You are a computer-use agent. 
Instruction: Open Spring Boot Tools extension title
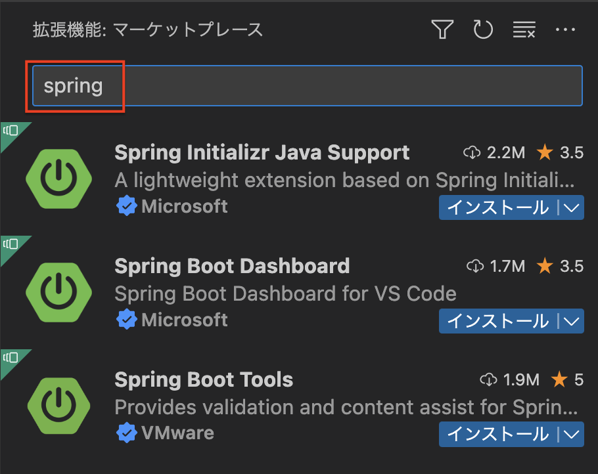pos(204,379)
